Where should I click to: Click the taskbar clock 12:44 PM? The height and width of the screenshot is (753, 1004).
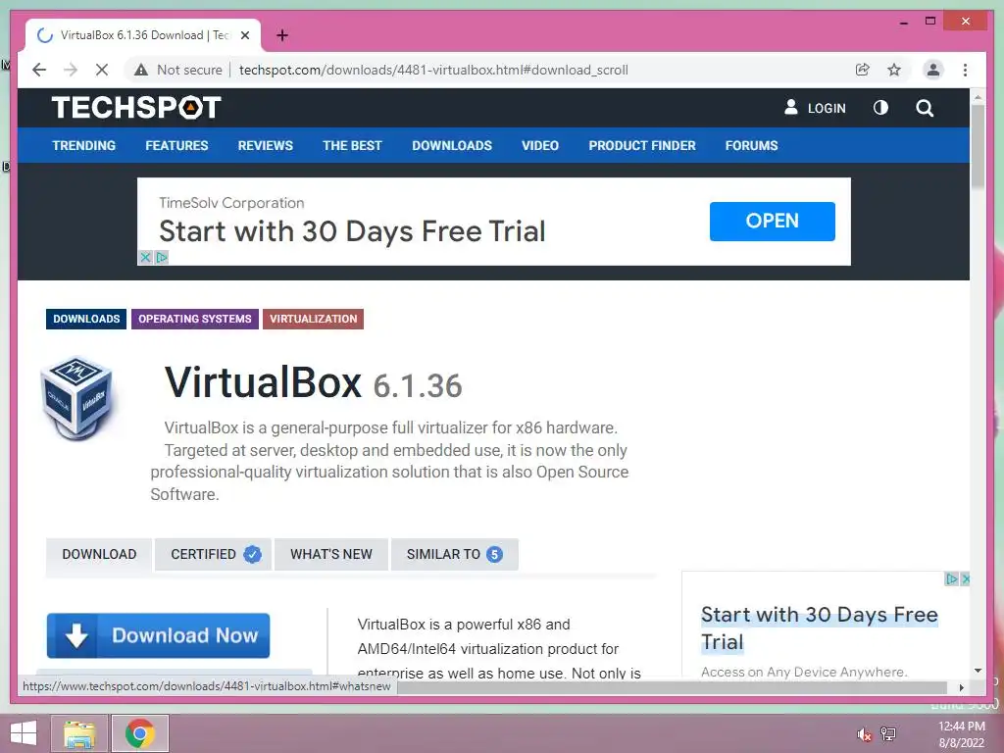(x=961, y=727)
